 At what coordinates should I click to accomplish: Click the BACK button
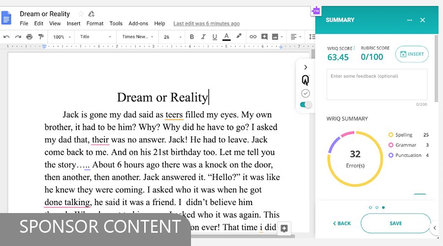coord(342,223)
